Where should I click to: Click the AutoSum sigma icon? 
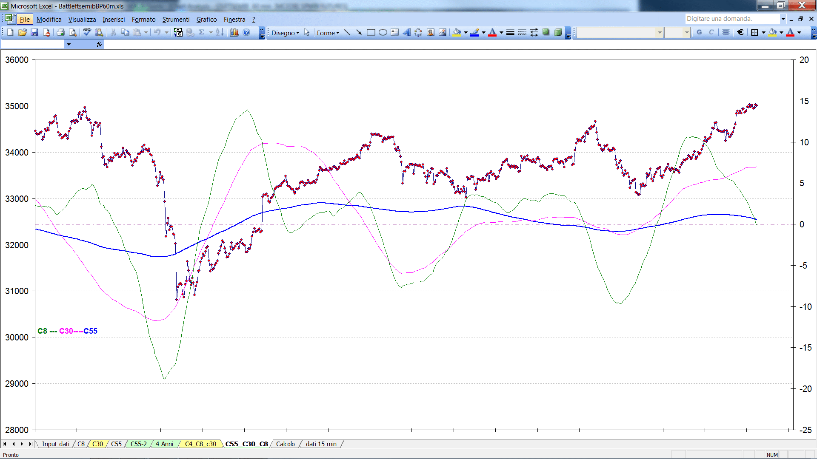tap(202, 33)
